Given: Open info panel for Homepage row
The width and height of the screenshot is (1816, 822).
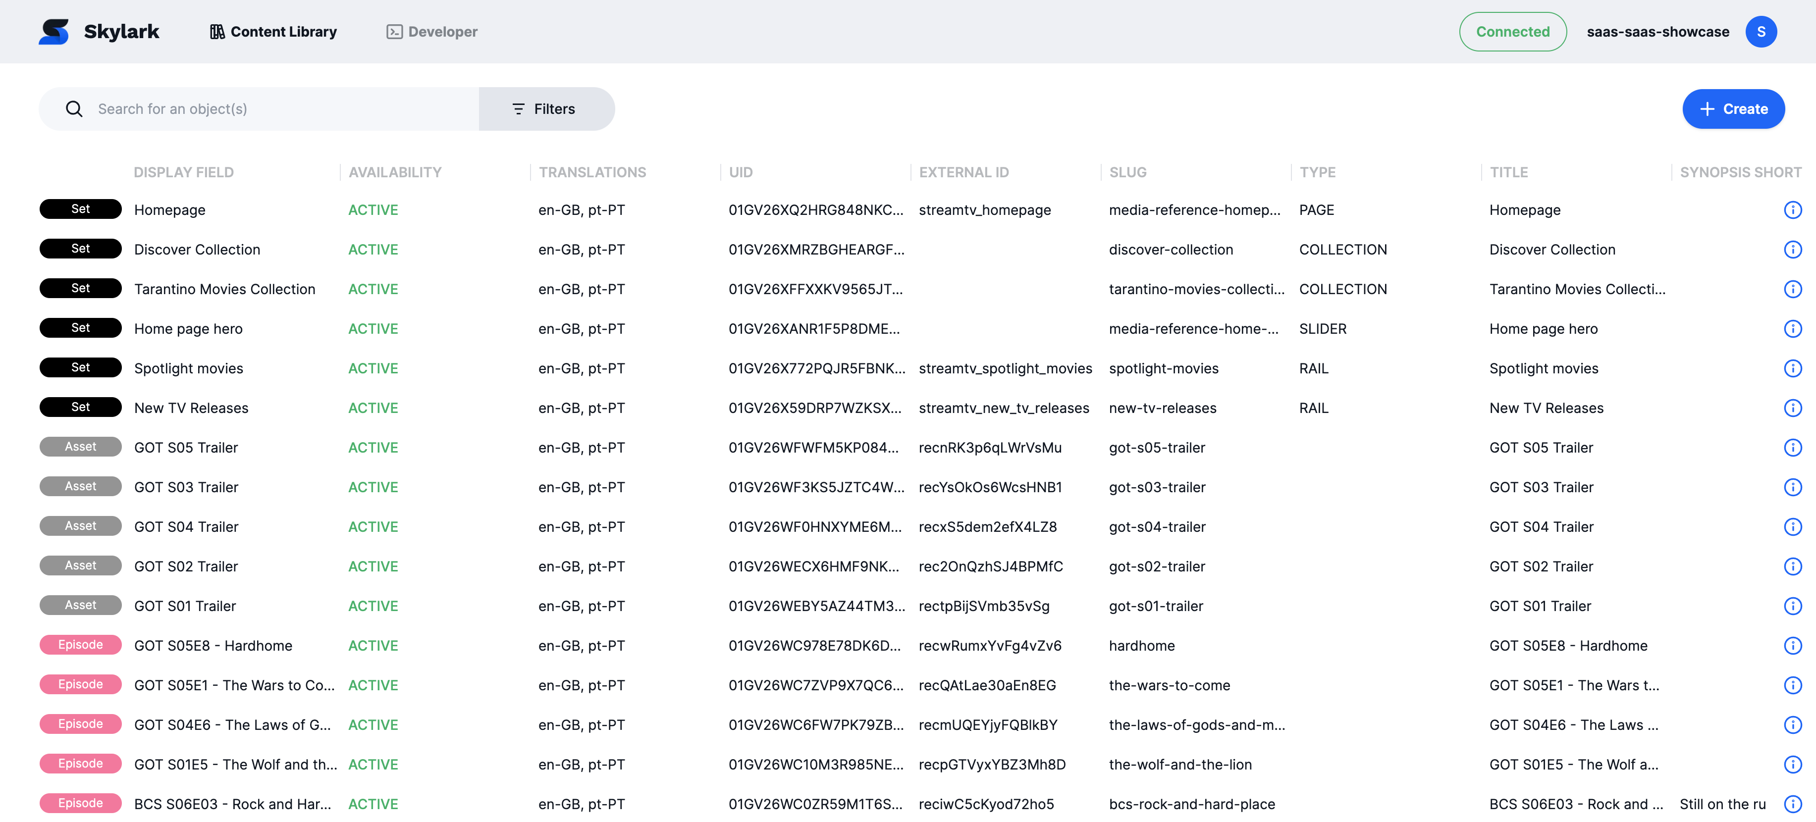Looking at the screenshot, I should (1792, 210).
